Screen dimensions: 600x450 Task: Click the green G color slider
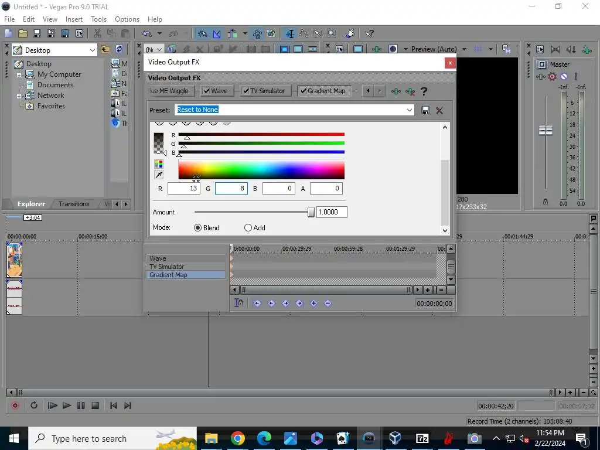click(x=261, y=143)
